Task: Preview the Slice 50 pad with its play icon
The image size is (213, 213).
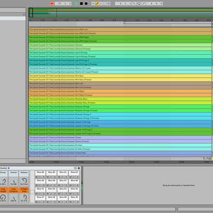Action: point(51,177)
